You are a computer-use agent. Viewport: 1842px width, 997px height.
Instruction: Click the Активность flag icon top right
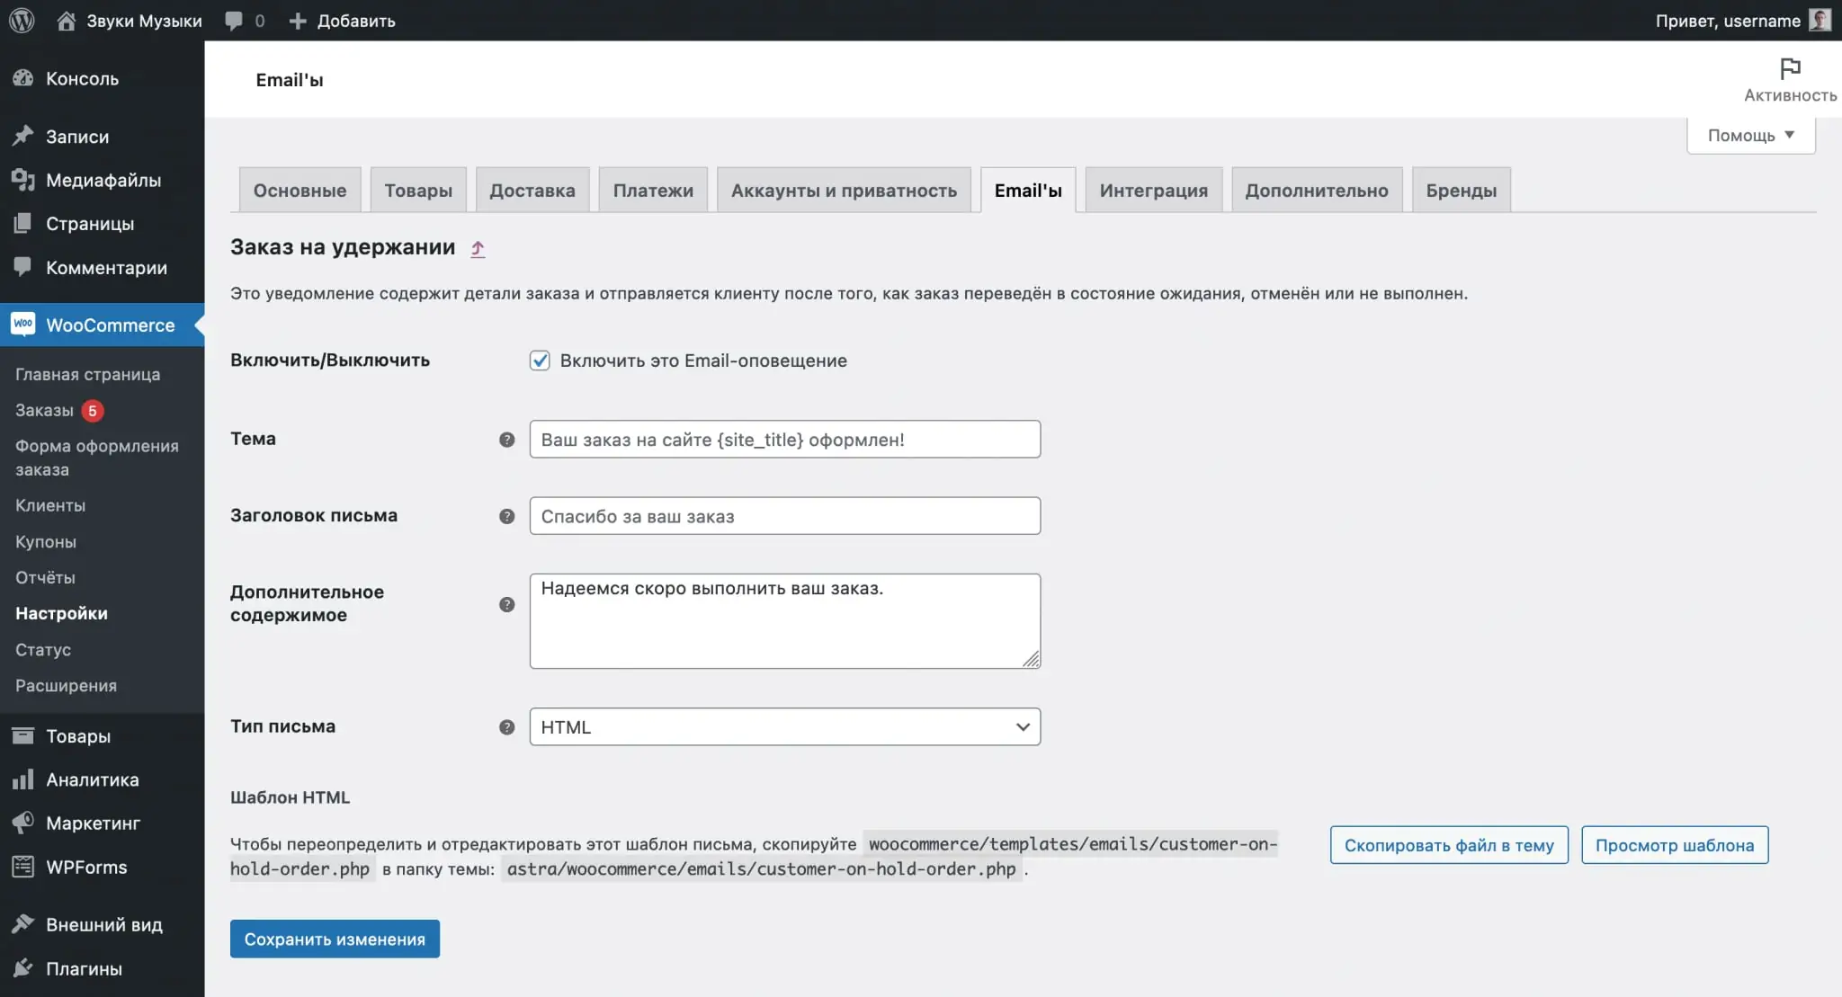point(1789,68)
